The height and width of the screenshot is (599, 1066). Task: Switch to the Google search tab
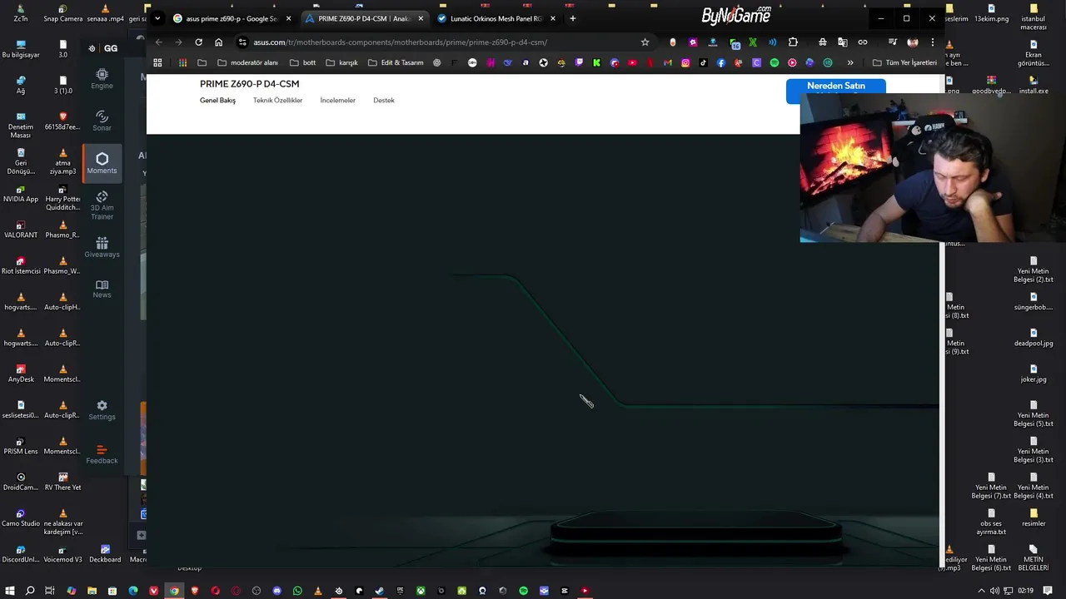232,18
